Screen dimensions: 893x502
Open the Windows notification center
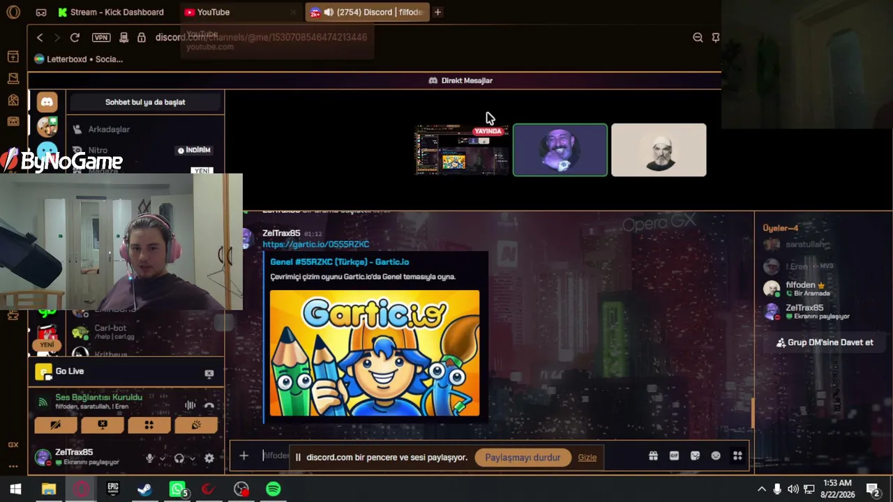pyautogui.click(x=872, y=489)
